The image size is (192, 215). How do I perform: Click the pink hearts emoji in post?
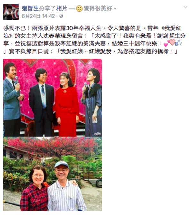(169, 43)
